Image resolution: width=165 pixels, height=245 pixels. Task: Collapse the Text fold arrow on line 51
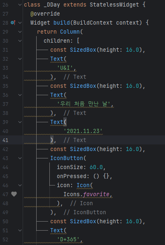[20, 230]
